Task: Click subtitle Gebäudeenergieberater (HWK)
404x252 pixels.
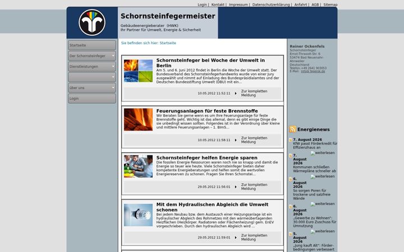Action: (x=149, y=26)
